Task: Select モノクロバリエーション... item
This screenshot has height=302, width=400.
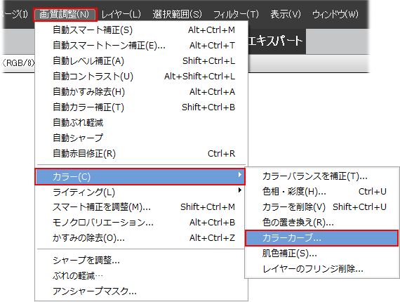Action: tap(141, 223)
